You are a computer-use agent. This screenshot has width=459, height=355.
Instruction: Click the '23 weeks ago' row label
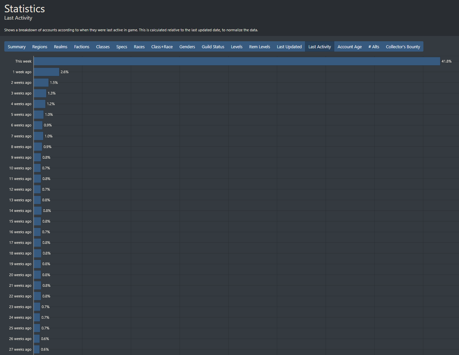pyautogui.click(x=20, y=307)
